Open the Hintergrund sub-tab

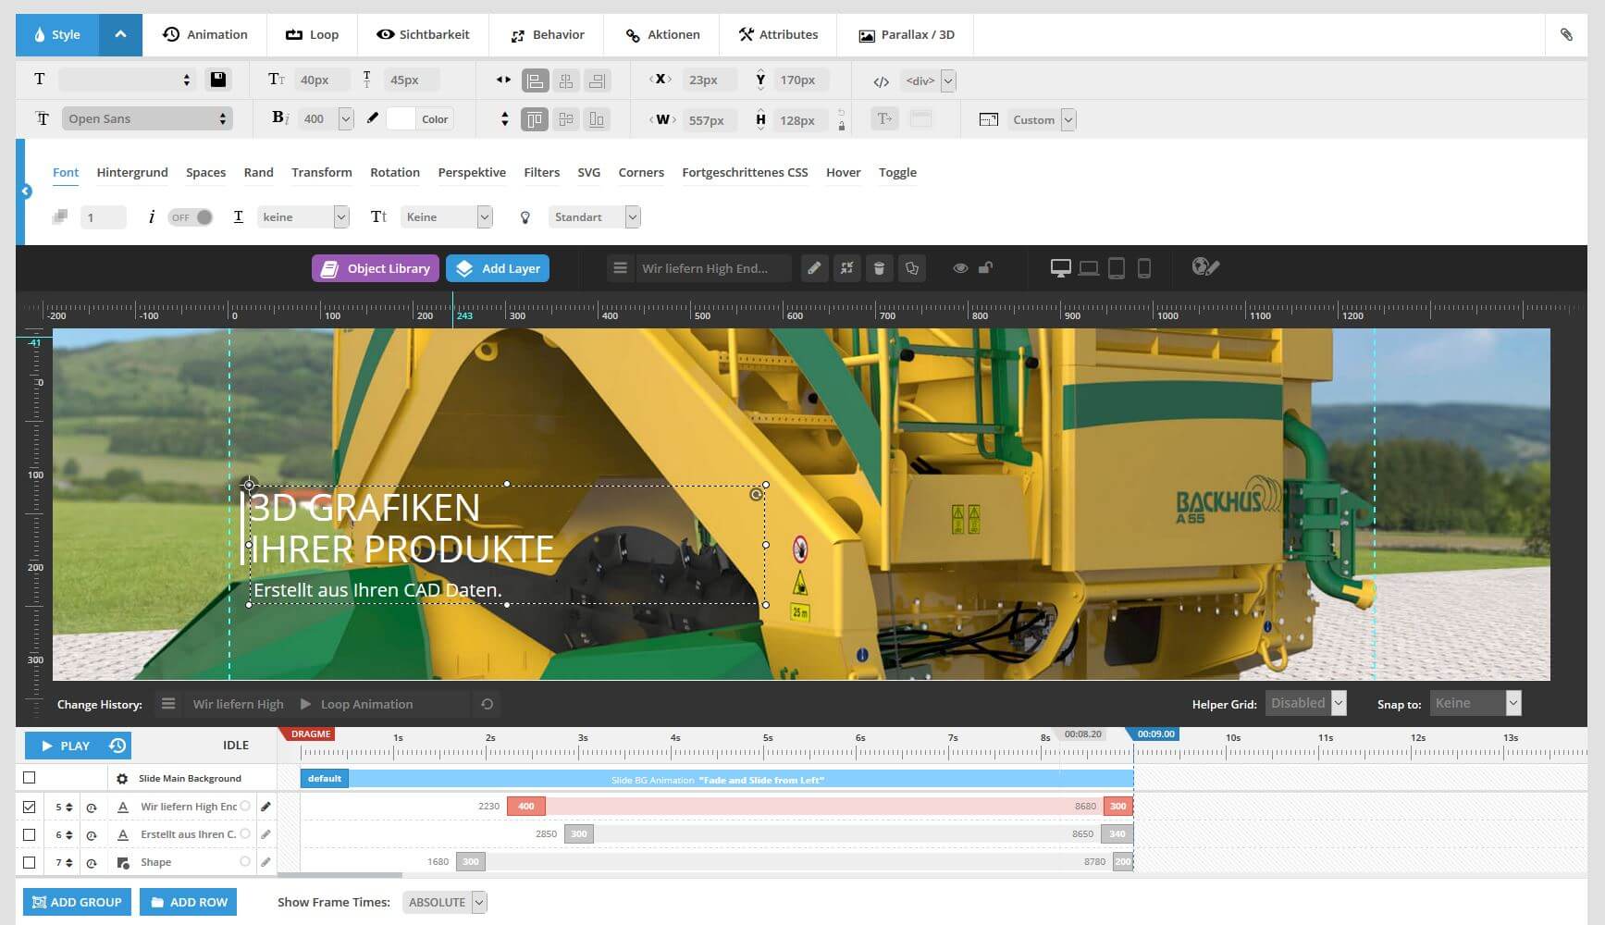[132, 172]
